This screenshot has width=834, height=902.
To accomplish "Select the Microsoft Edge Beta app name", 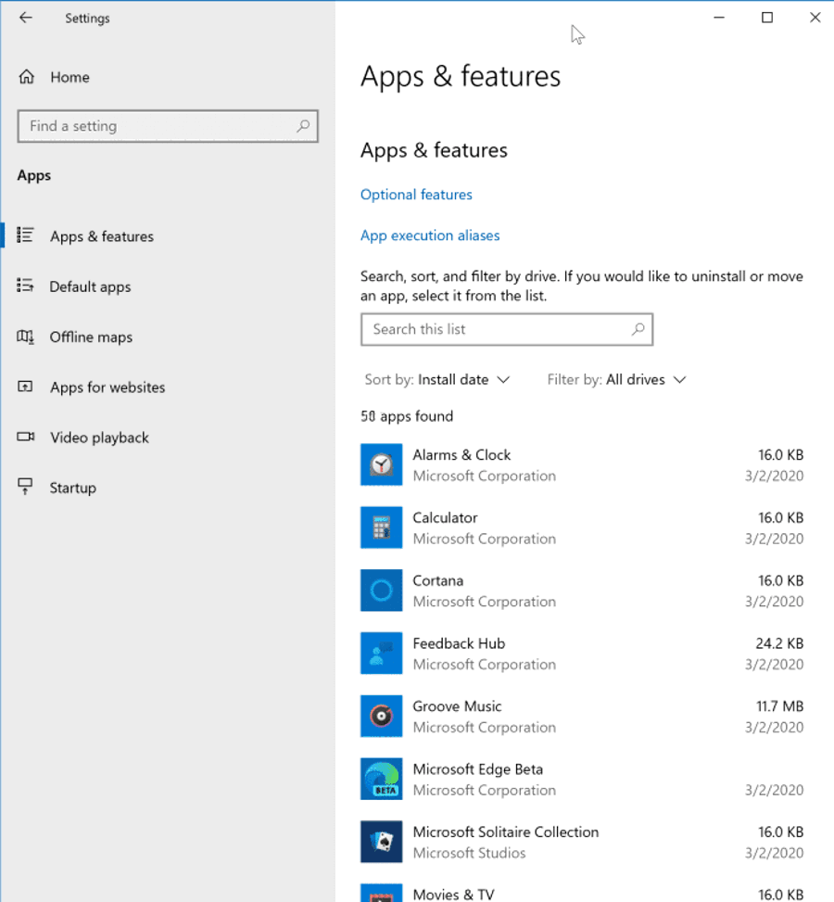I will pos(478,769).
